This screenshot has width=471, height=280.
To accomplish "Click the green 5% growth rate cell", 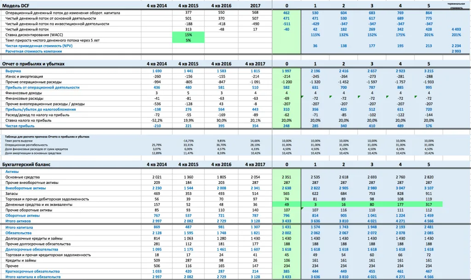I will (x=188, y=40).
